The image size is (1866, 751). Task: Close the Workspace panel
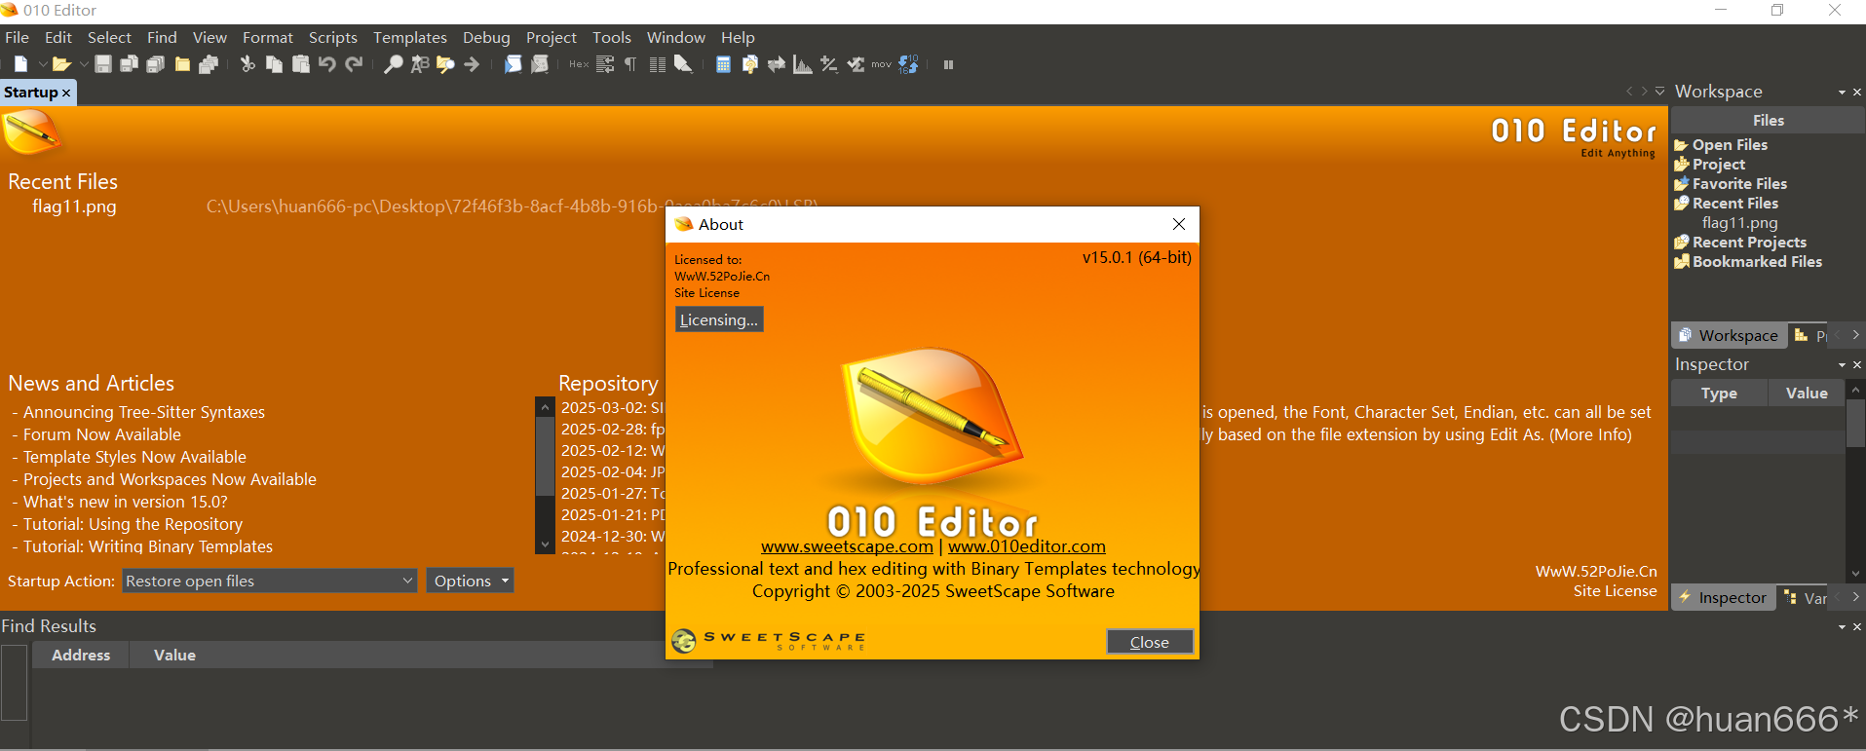[1857, 93]
